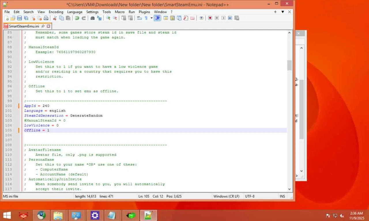Viewport: 369px width, 221px height.
Task: Open the Settings menu
Action: (92, 12)
